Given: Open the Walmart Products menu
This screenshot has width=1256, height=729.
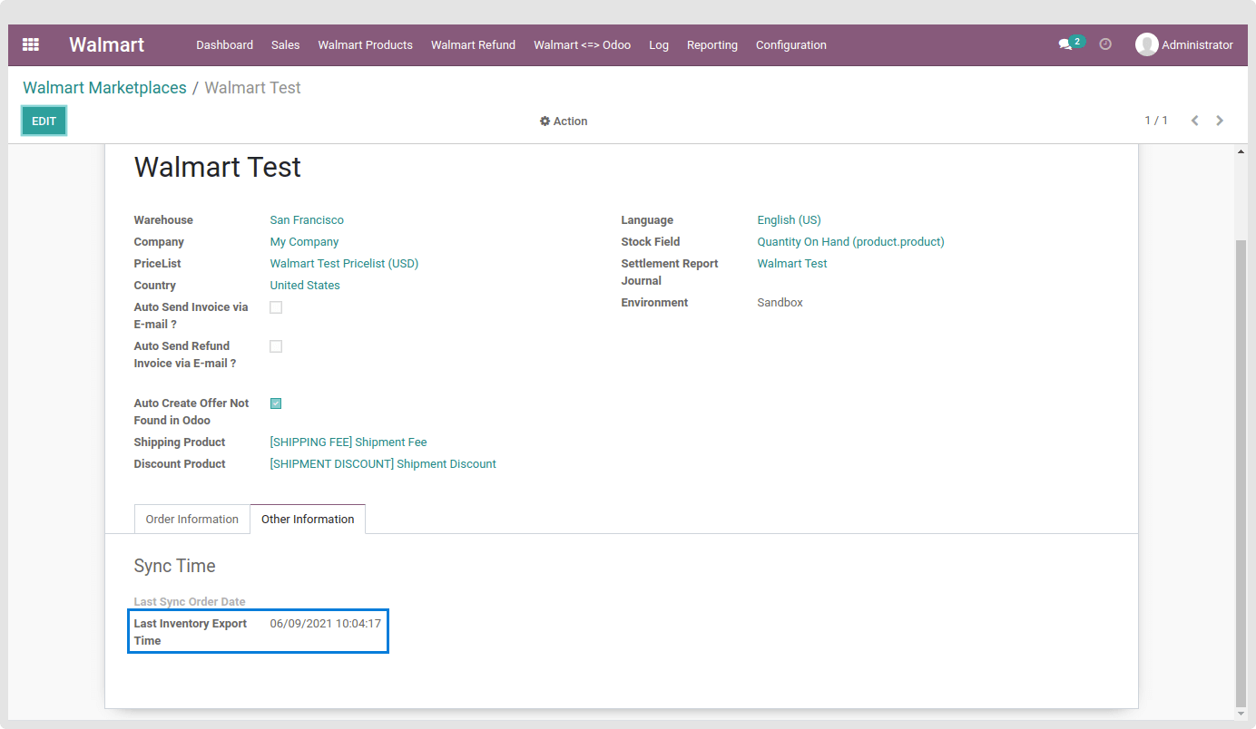Looking at the screenshot, I should tap(365, 44).
